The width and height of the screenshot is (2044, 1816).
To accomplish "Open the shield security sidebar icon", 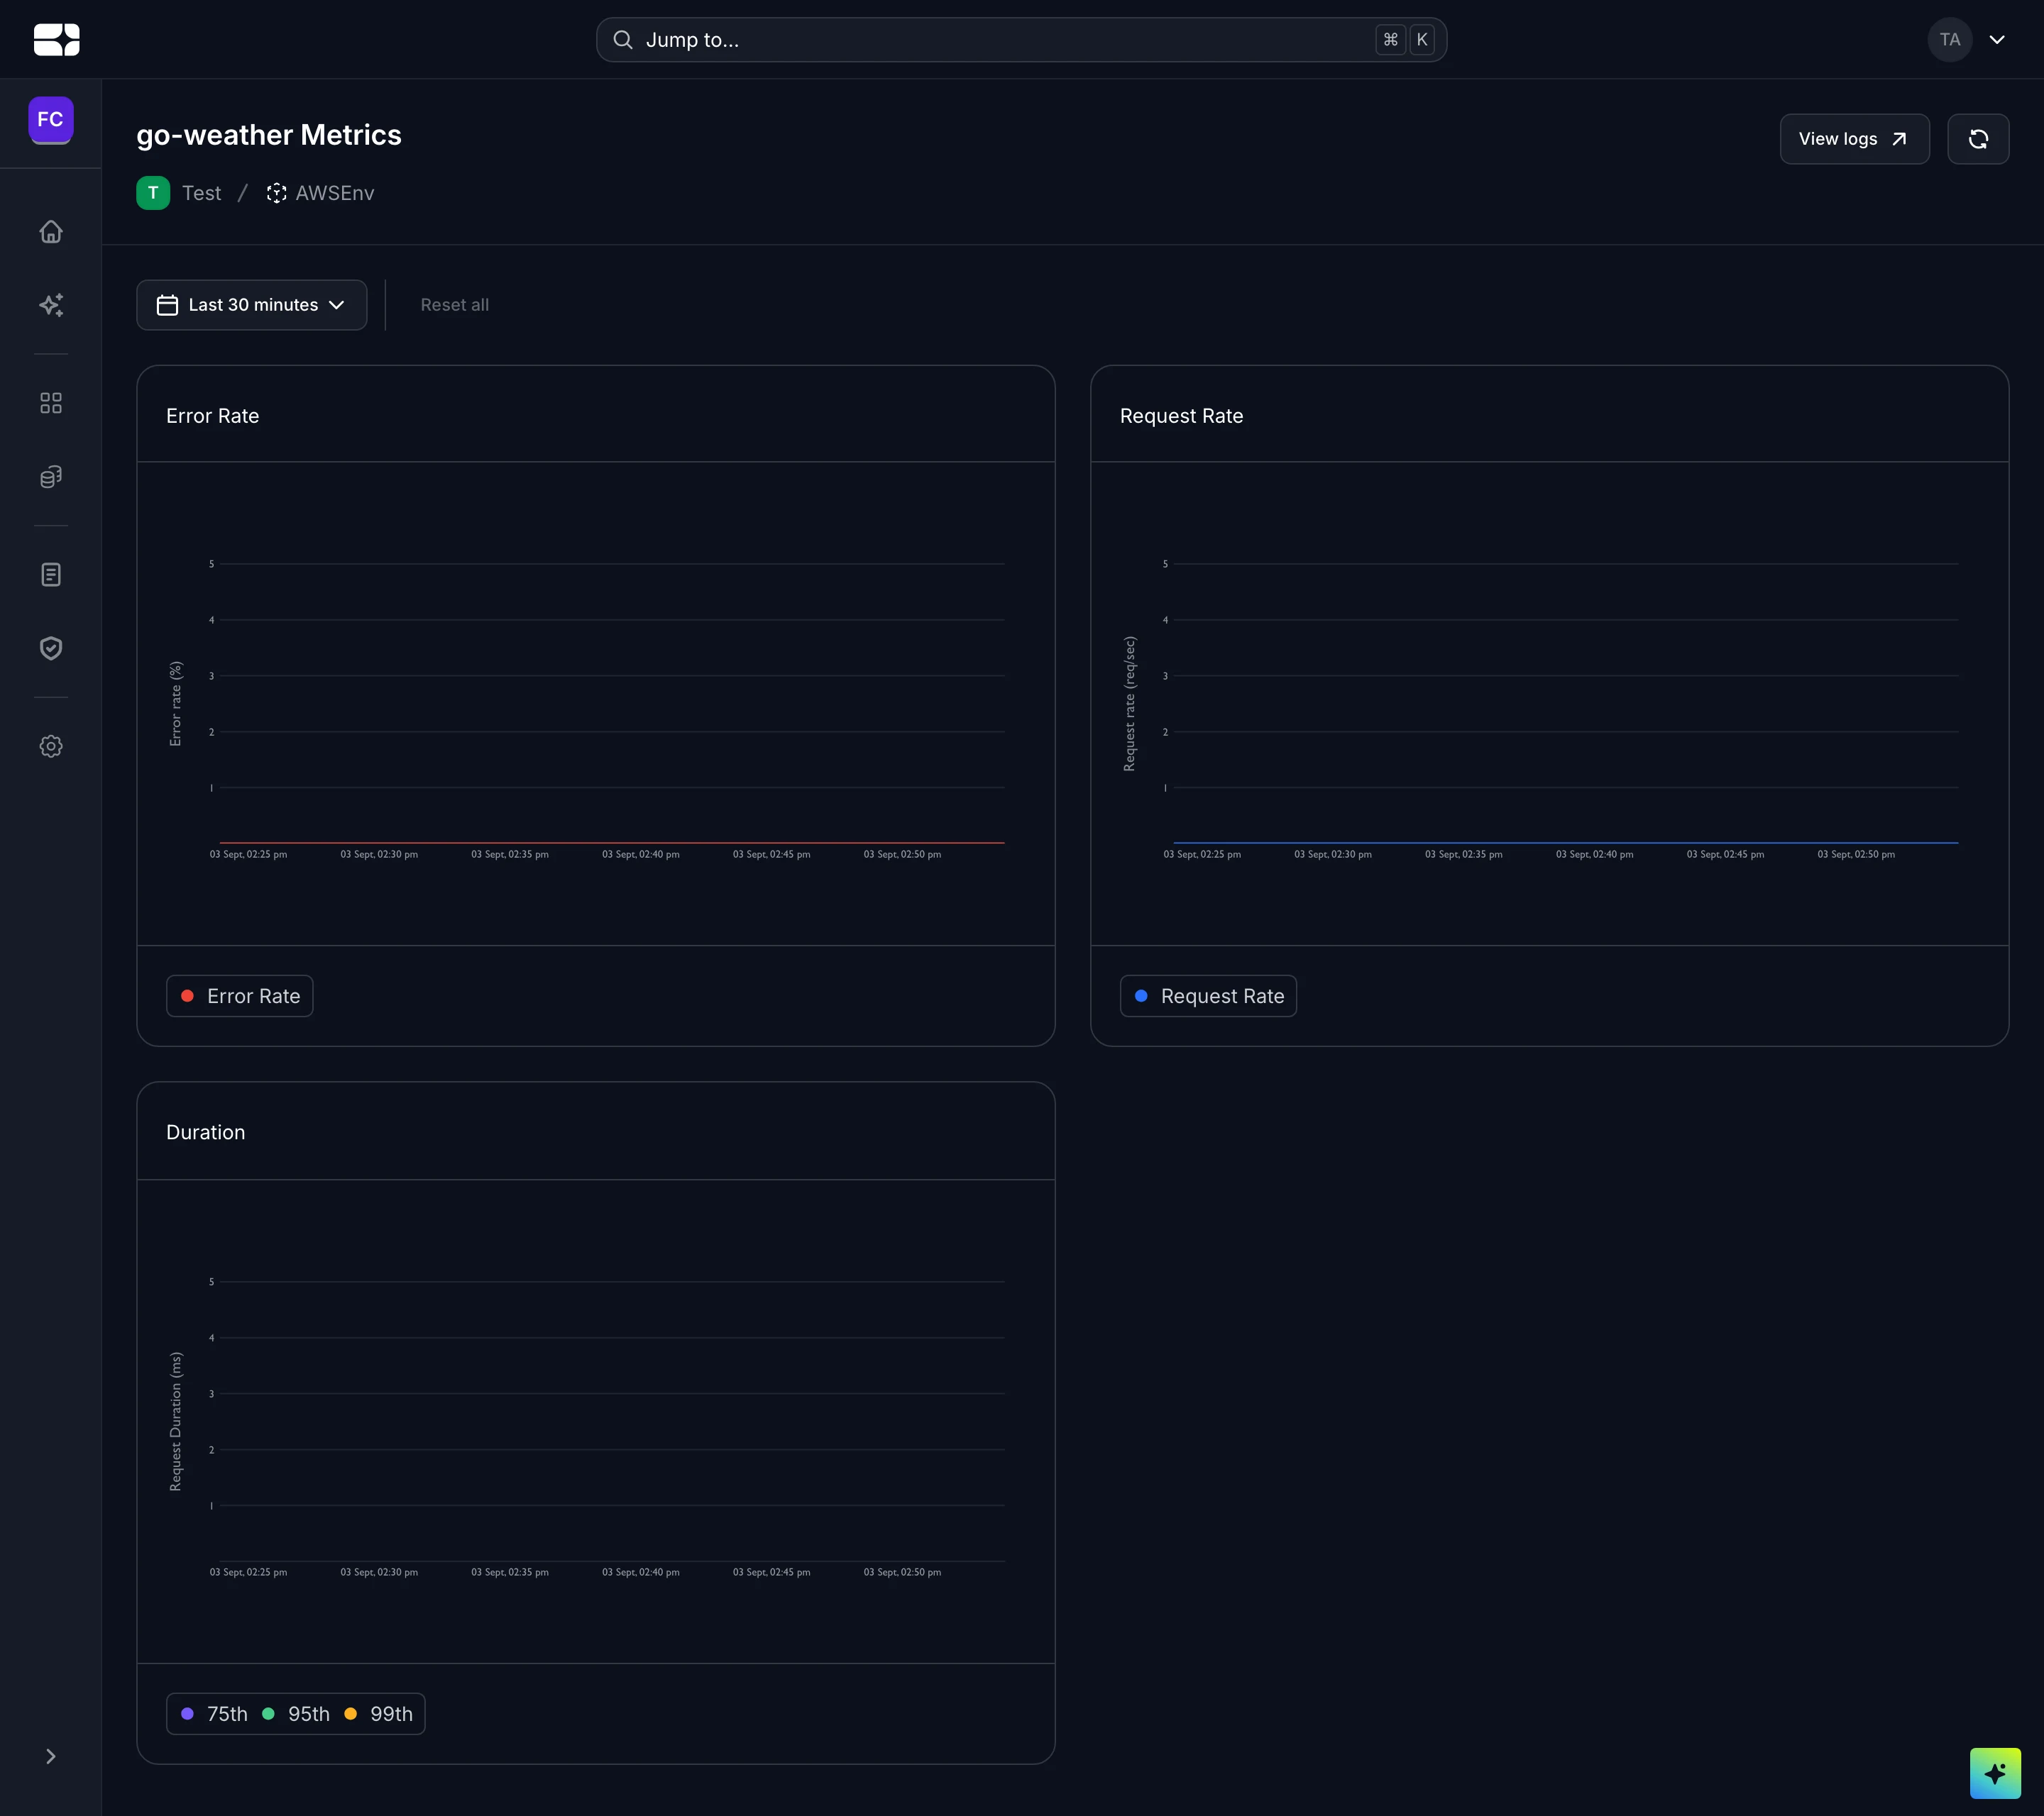I will tap(51, 648).
